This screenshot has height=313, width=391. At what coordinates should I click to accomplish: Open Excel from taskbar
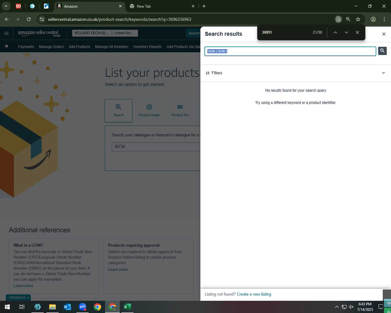coord(127,307)
